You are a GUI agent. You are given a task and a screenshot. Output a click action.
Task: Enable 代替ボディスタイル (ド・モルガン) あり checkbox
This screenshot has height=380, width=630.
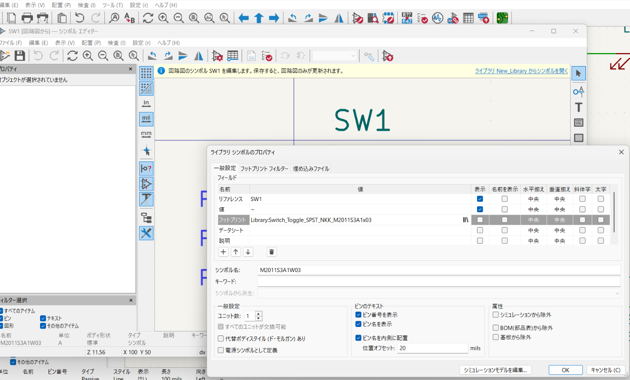coord(221,338)
